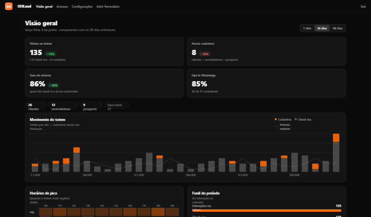This screenshot has width=371, height=217.
Task: Click the Opt-in WhatsApp 85% value
Action: tap(199, 84)
